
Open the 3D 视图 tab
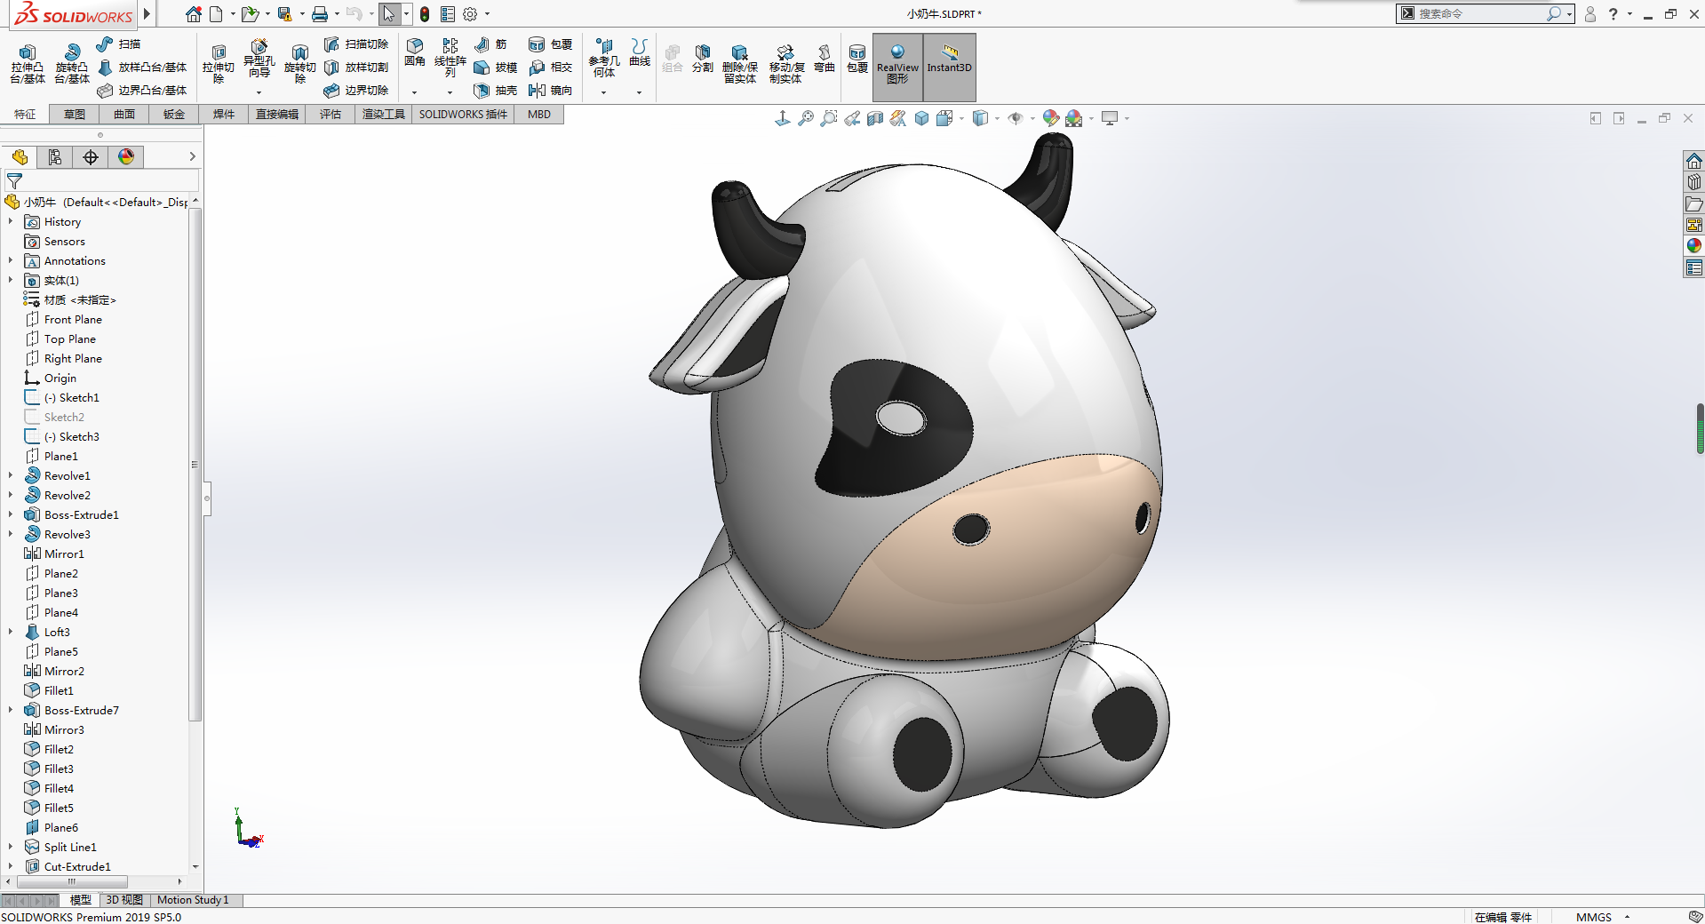(x=124, y=900)
